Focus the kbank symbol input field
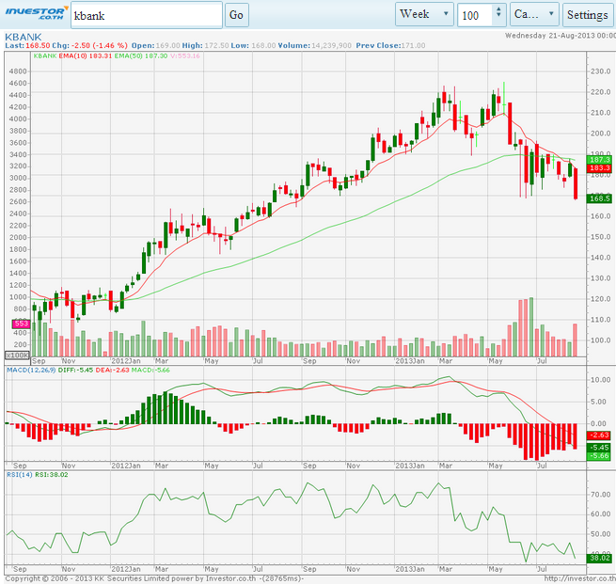This screenshot has height=585, width=616. pyautogui.click(x=147, y=15)
